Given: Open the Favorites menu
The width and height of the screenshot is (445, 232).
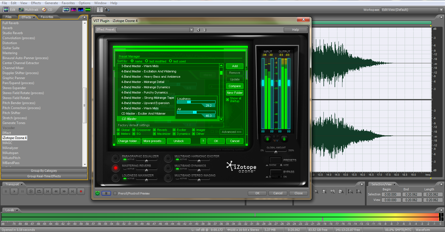Looking at the screenshot, I should click(x=68, y=3).
